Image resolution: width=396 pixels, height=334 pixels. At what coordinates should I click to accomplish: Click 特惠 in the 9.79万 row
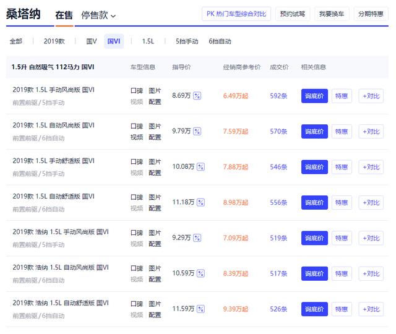[342, 132]
